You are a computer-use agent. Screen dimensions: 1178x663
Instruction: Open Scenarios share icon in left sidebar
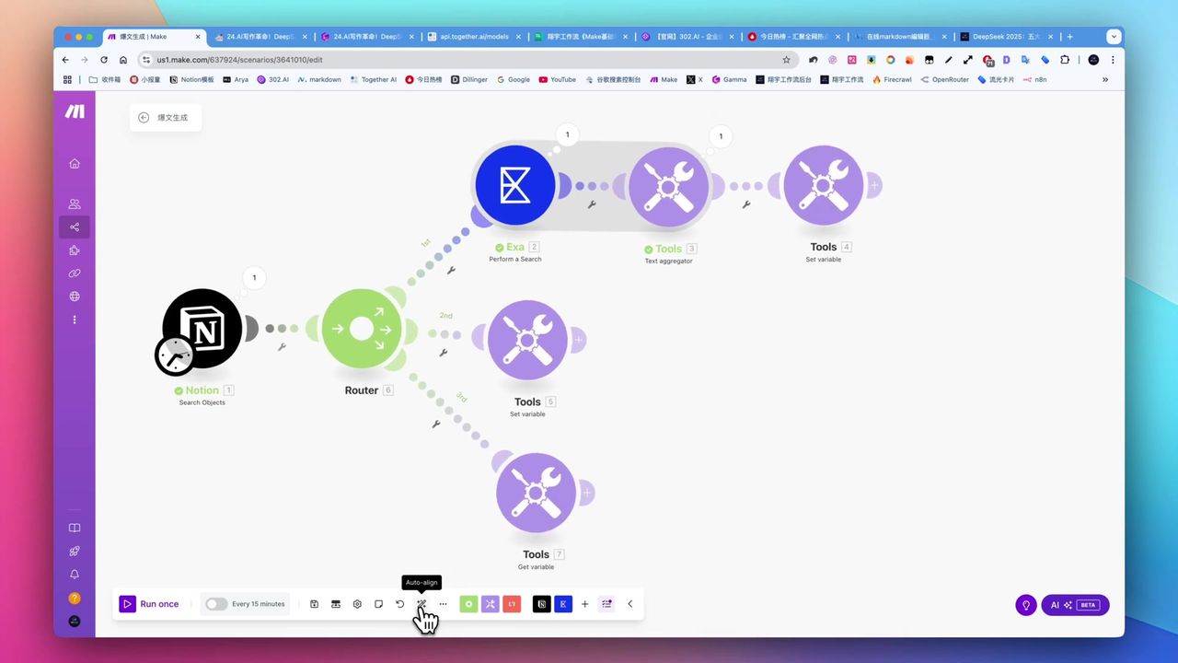[x=75, y=227]
